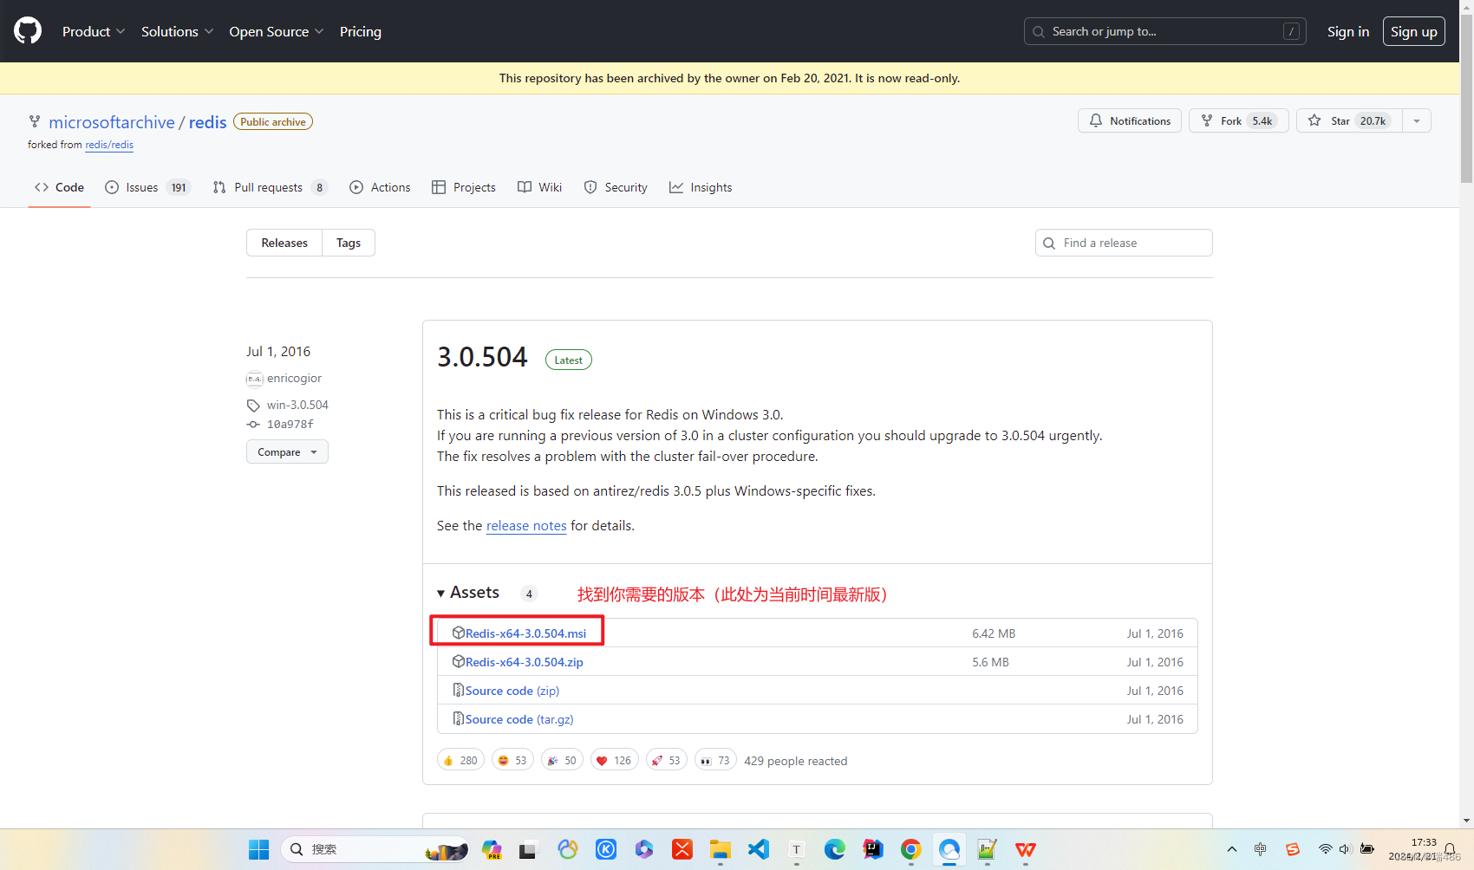Open the Security tab
The width and height of the screenshot is (1474, 870).
pos(616,187)
